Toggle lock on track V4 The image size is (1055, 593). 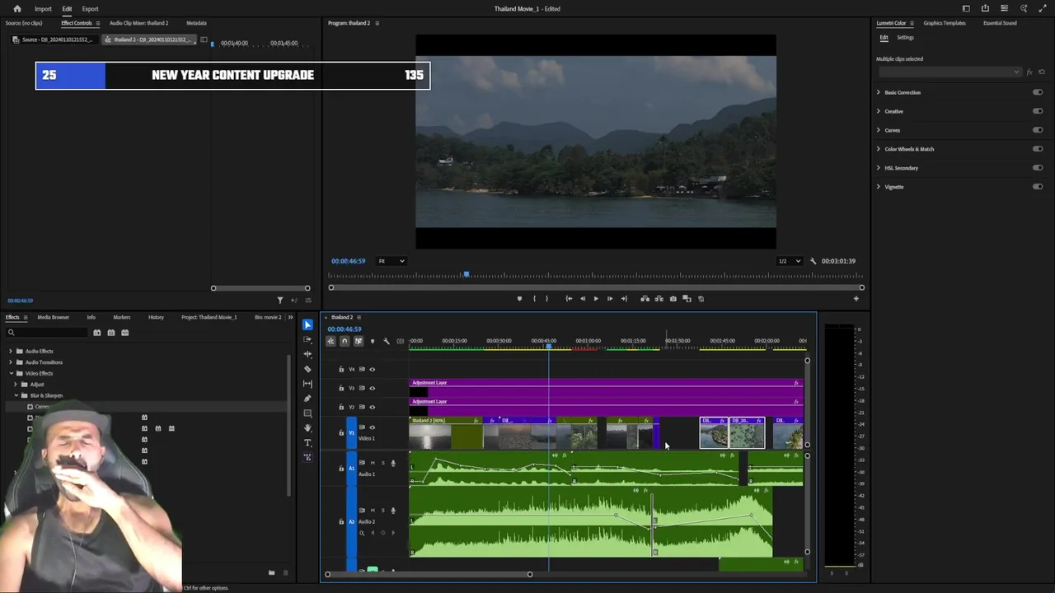pyautogui.click(x=341, y=370)
